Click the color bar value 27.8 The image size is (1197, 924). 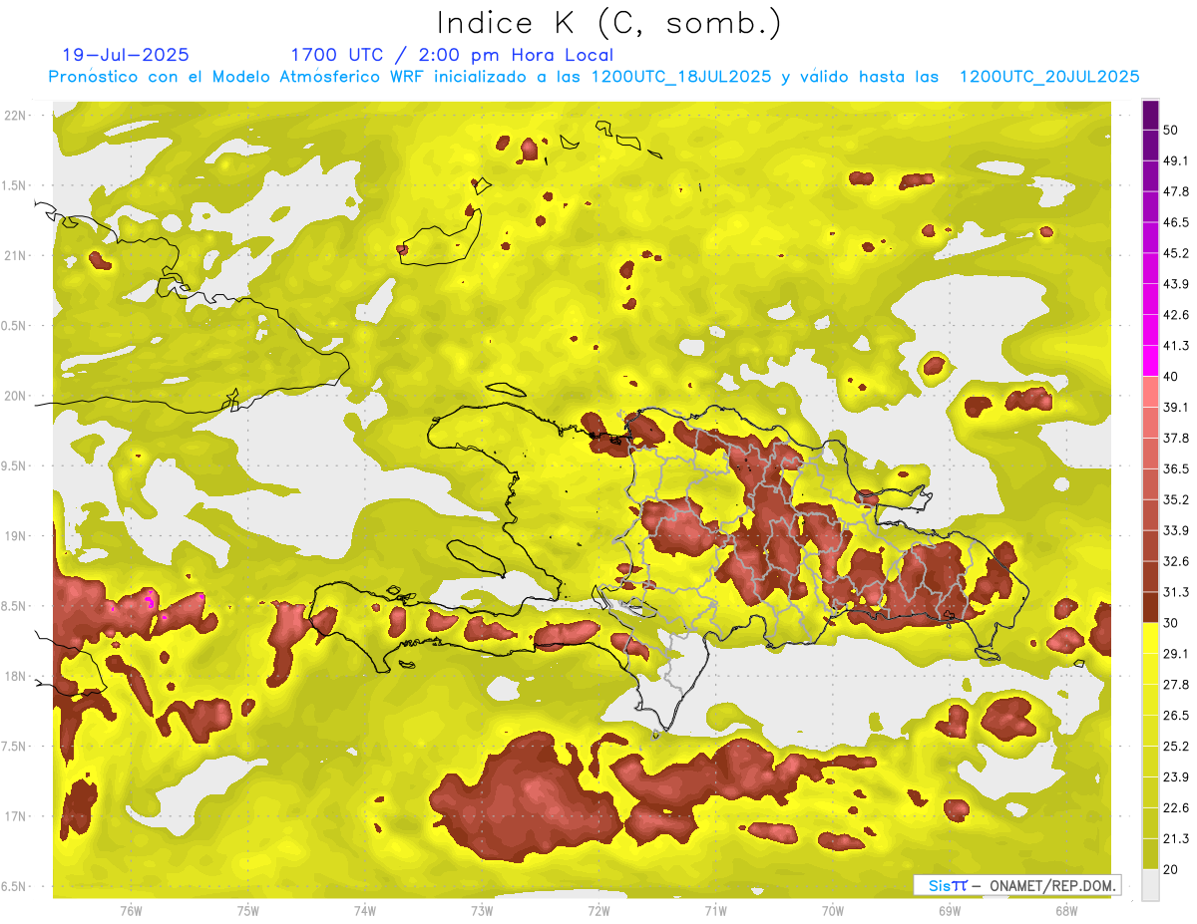pos(1176,685)
